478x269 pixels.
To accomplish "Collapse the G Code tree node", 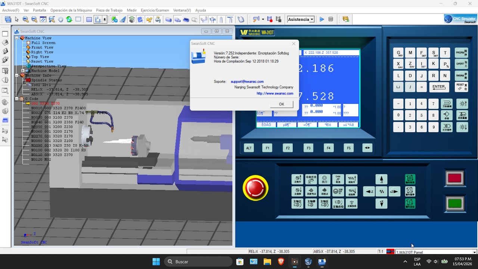I will (16, 99).
